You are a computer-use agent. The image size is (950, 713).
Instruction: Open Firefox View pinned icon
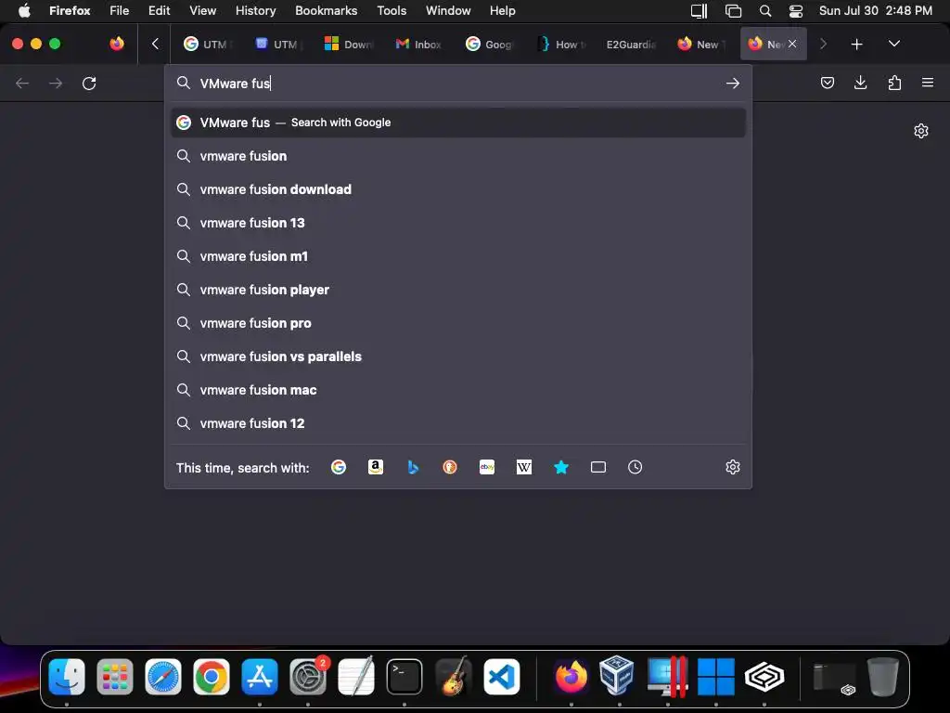click(x=117, y=44)
